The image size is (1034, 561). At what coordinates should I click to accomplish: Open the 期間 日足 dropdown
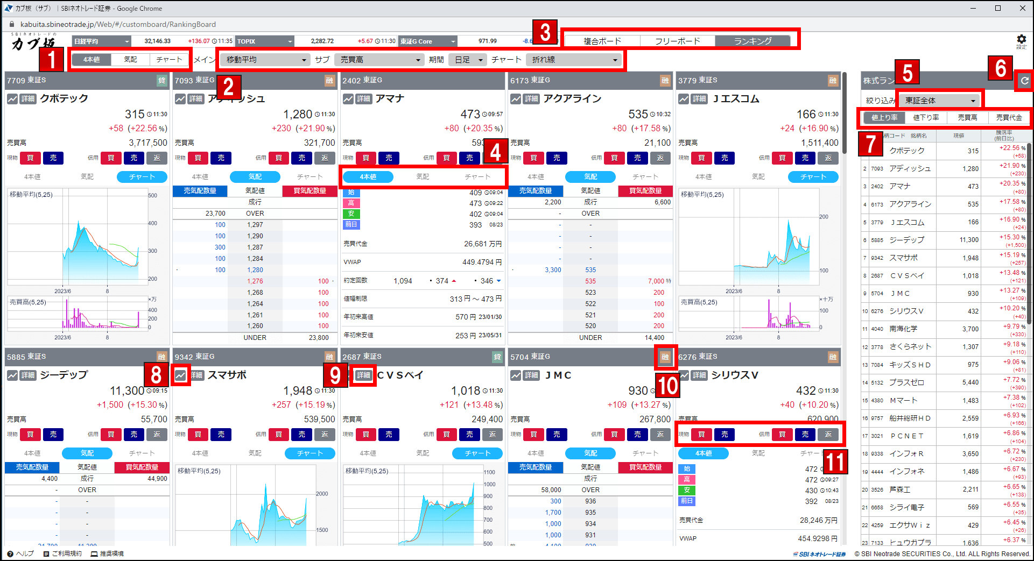[x=468, y=60]
